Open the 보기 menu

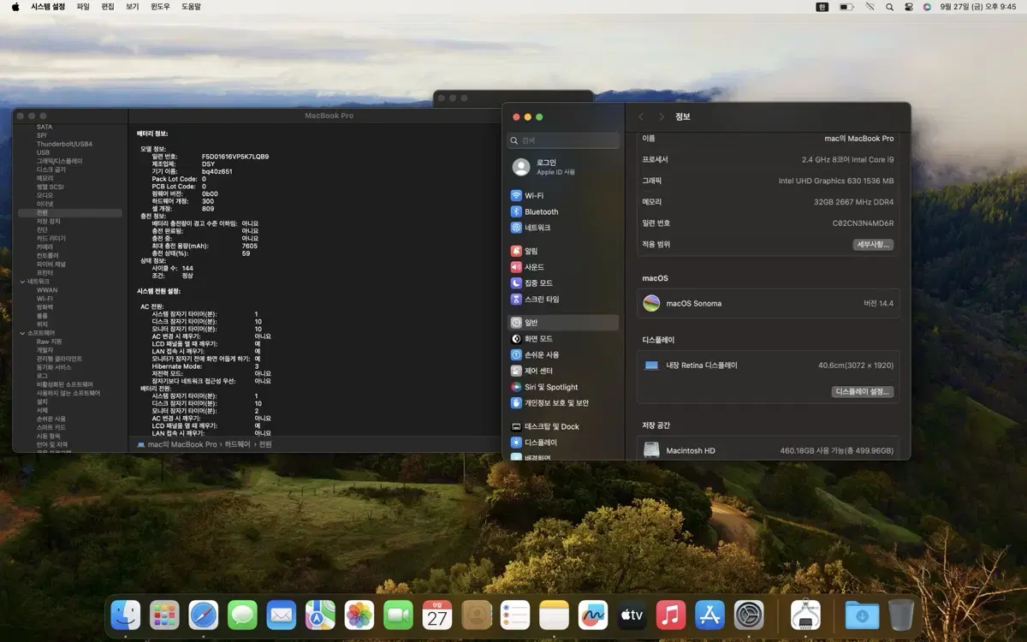coord(133,7)
